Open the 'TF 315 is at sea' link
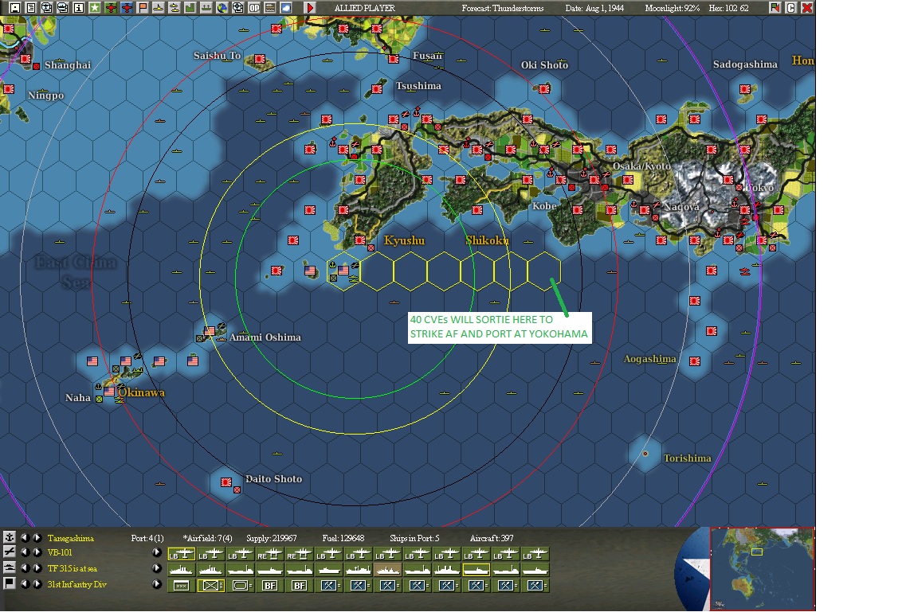 coord(73,569)
